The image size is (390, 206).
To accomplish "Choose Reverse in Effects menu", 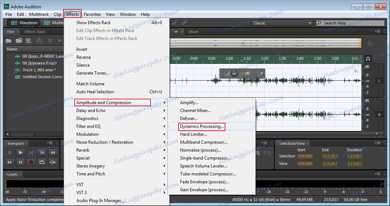I will [x=117, y=57].
